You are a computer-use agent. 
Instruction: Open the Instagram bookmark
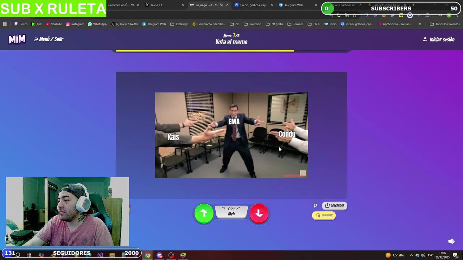(x=75, y=24)
